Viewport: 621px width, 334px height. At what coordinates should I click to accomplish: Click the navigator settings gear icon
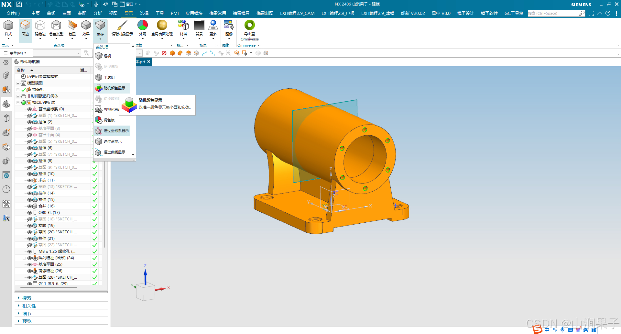[6, 62]
